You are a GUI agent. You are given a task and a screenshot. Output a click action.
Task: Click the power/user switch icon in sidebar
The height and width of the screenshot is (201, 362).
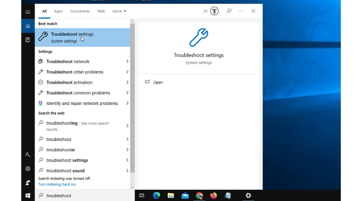coord(28,183)
